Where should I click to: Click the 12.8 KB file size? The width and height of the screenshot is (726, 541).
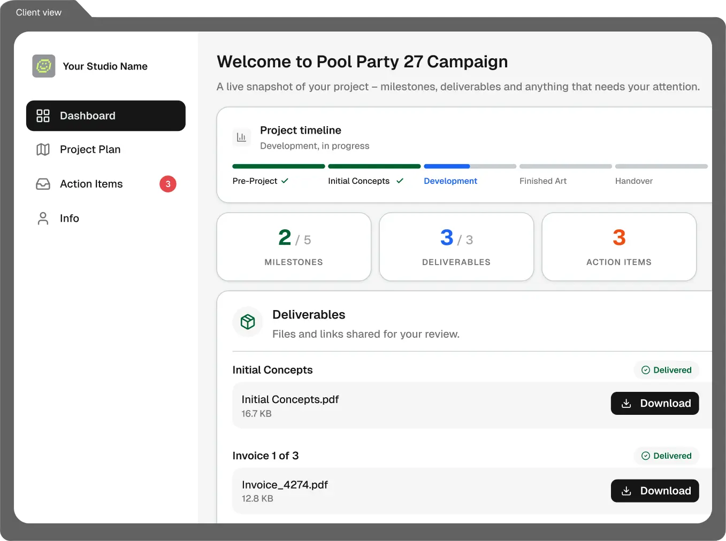[257, 499]
